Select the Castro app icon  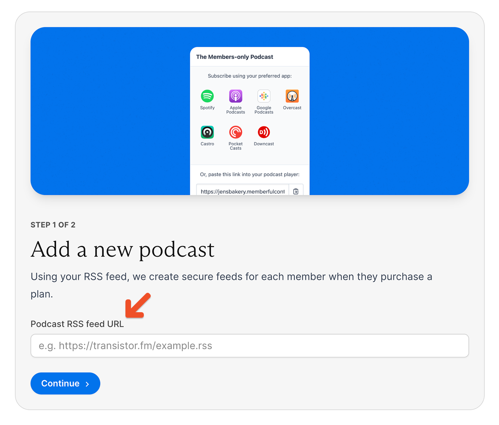[x=207, y=133]
